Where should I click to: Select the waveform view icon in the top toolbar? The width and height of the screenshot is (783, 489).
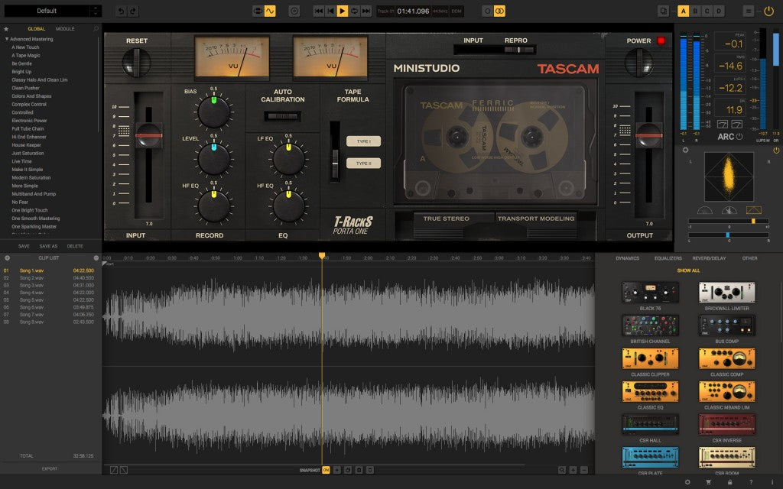270,10
